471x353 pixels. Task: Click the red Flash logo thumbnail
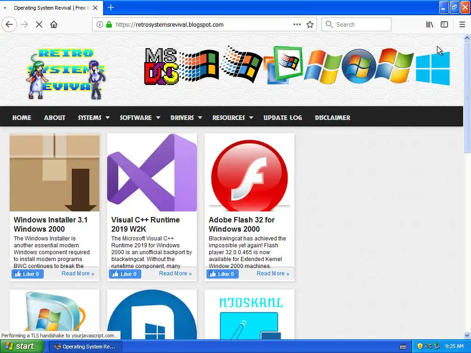pyautogui.click(x=249, y=173)
